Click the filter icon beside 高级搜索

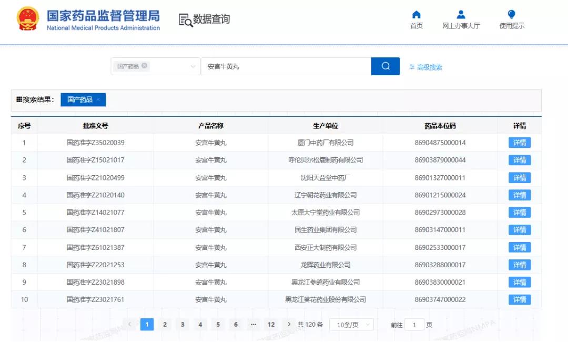(x=412, y=66)
